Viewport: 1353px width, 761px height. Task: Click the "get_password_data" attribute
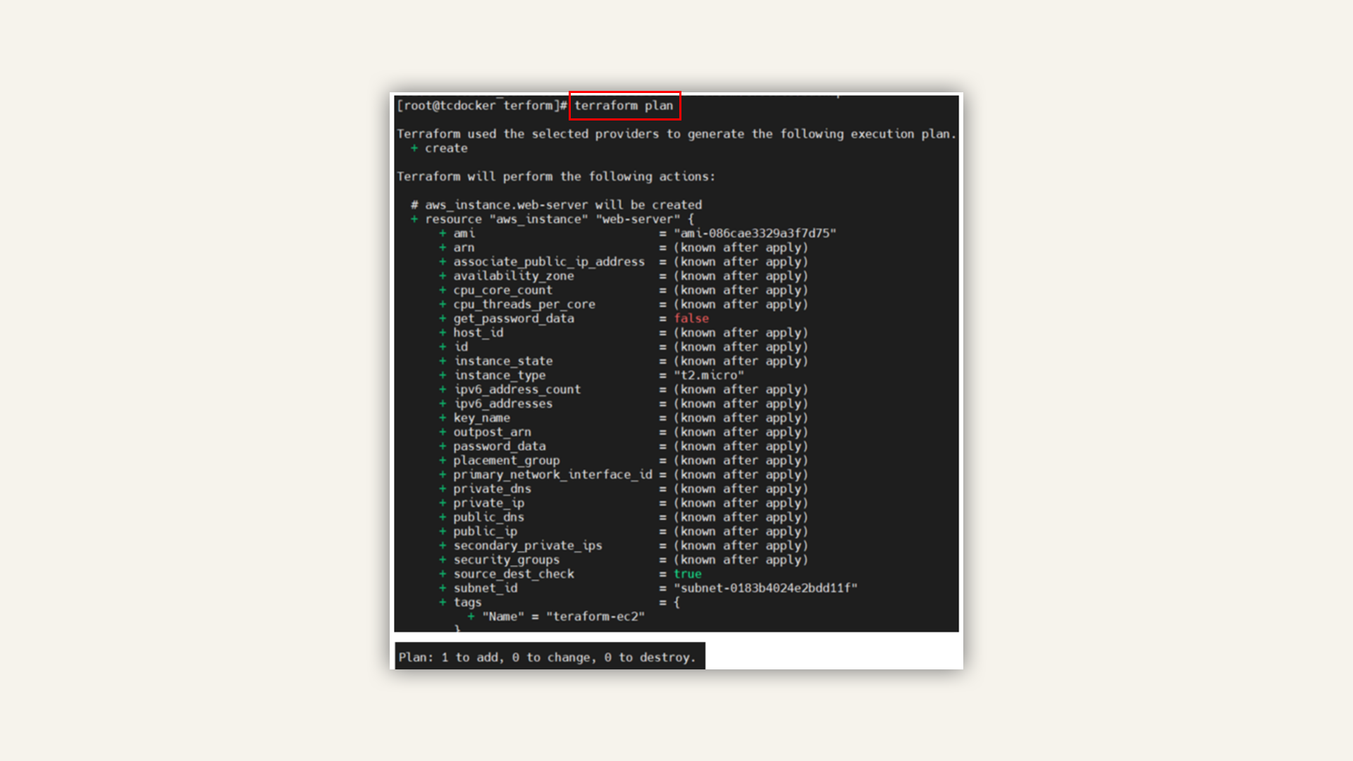click(x=514, y=318)
